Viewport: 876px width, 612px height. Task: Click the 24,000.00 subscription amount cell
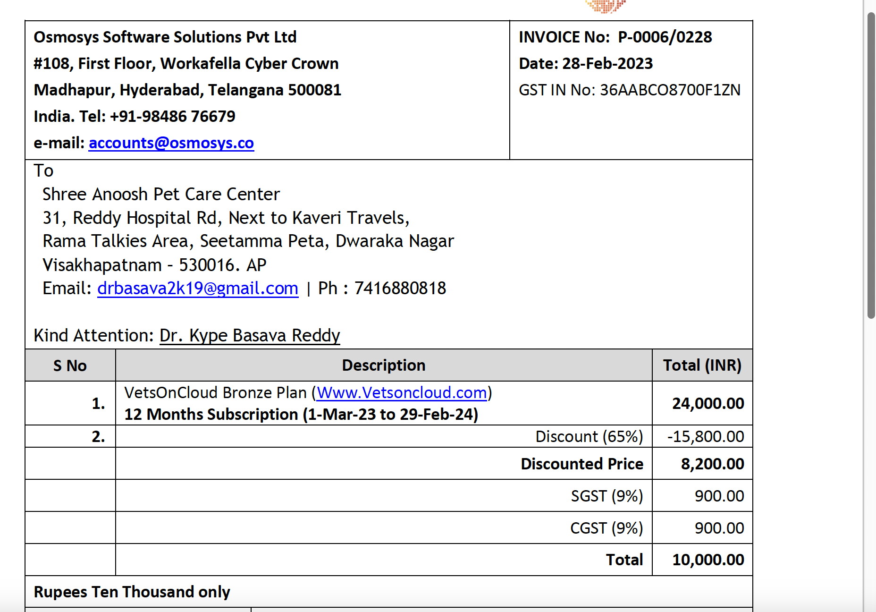[708, 403]
